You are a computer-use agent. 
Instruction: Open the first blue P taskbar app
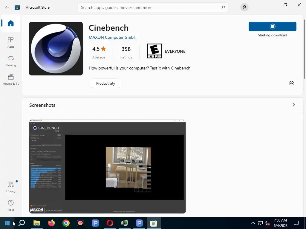(x=95, y=223)
